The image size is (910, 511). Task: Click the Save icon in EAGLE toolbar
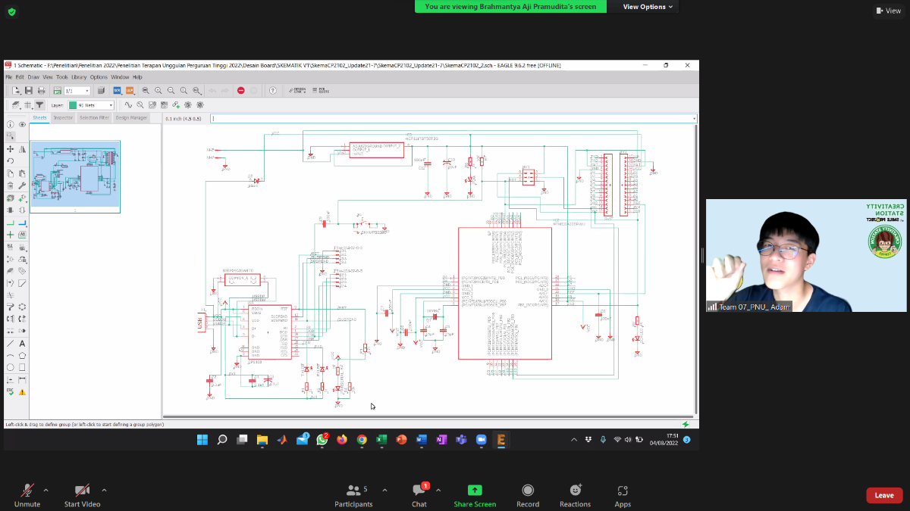[29, 91]
